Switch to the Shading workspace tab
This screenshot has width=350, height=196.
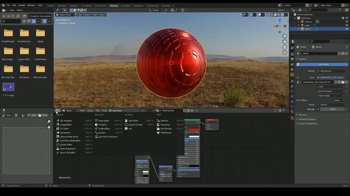[114, 6]
